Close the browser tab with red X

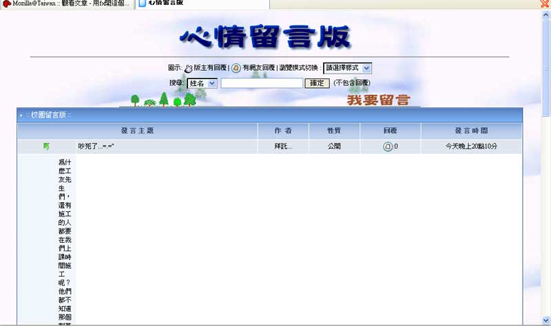click(x=545, y=4)
